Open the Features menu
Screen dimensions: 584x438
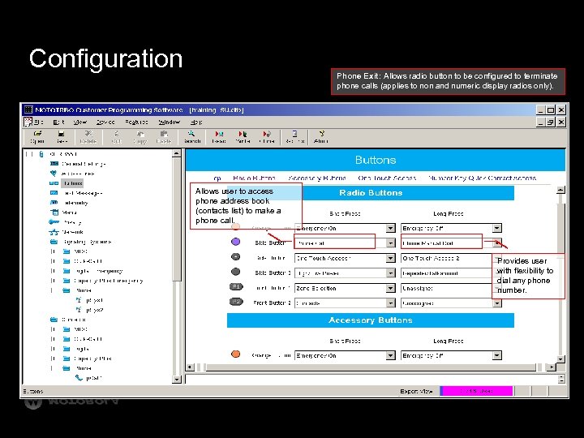[136, 122]
